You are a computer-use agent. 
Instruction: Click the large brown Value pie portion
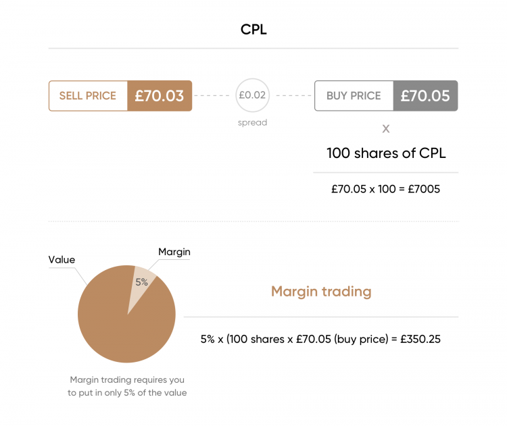(x=122, y=324)
